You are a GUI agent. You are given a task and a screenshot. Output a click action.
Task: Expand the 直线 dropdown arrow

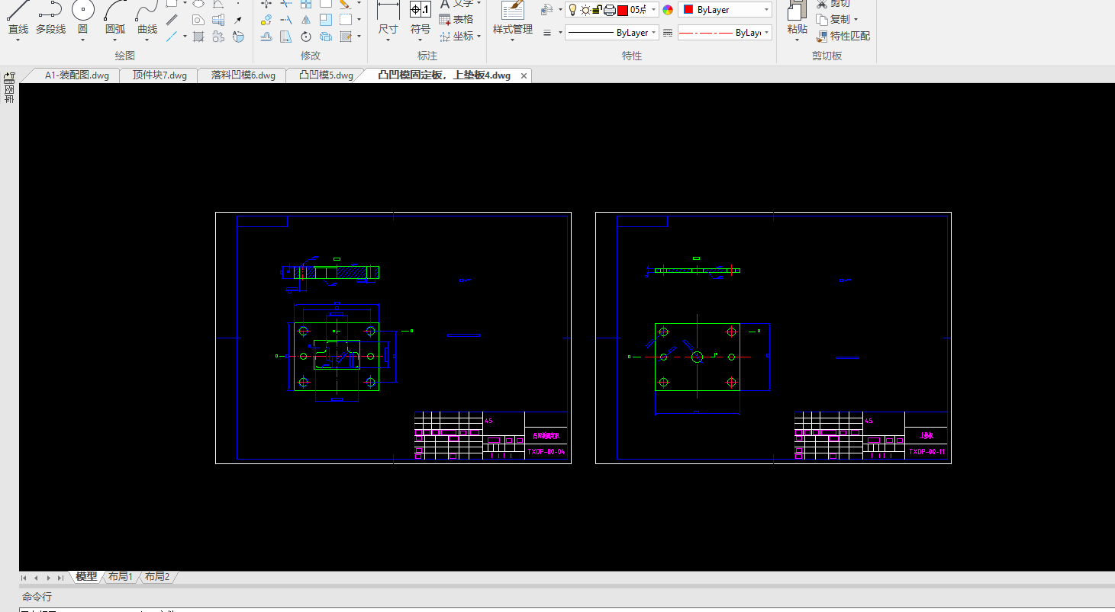[x=18, y=40]
